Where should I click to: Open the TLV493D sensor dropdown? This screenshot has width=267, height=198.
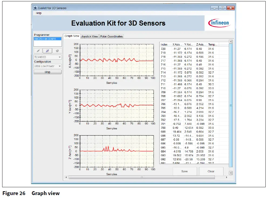[x=48, y=57]
